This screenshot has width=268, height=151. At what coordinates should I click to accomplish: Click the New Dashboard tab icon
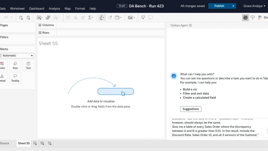tap(42, 143)
